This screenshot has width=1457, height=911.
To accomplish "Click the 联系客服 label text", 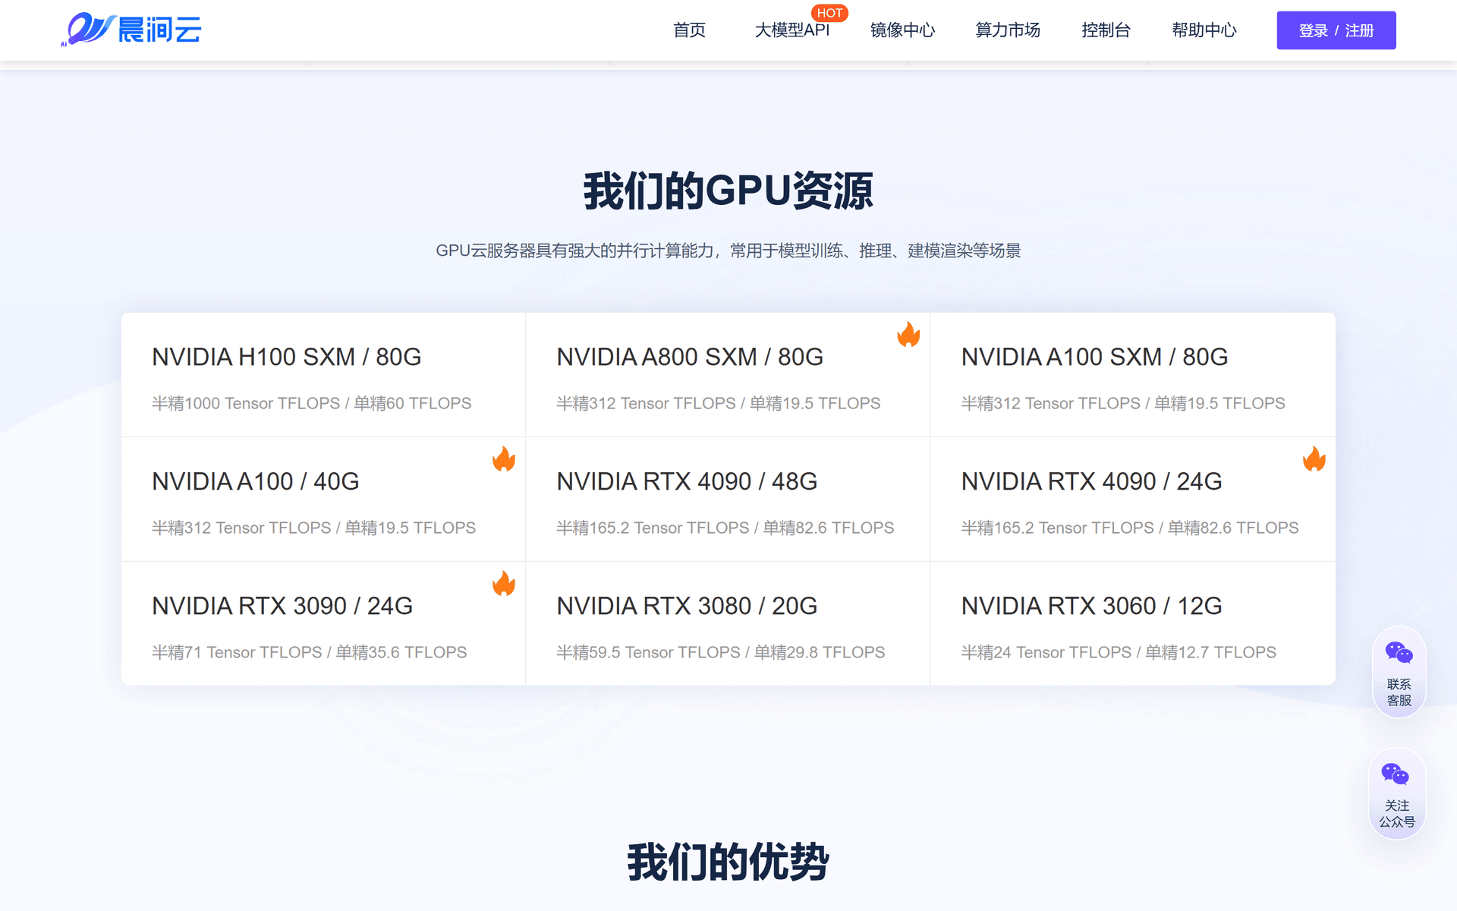I will [x=1399, y=692].
